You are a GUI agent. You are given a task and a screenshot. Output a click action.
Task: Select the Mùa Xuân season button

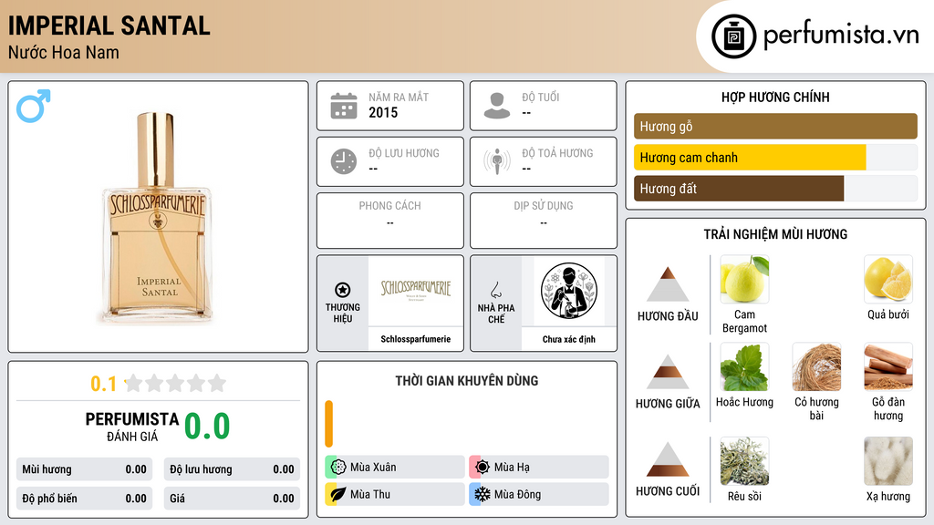click(395, 468)
